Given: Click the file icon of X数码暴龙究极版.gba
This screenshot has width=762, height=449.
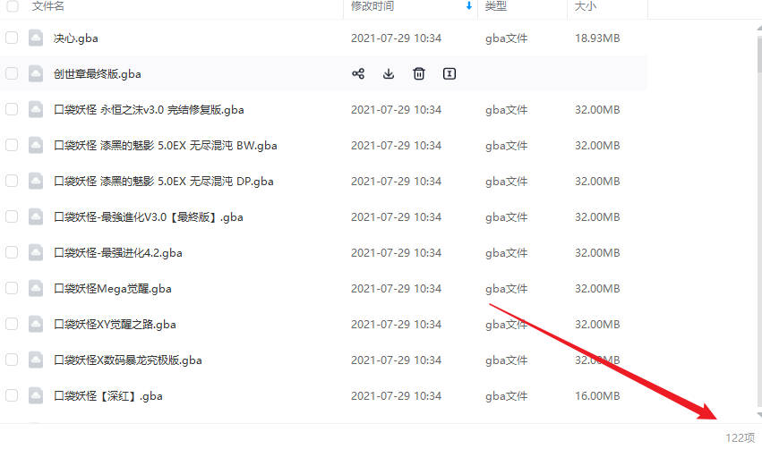Looking at the screenshot, I should point(36,360).
